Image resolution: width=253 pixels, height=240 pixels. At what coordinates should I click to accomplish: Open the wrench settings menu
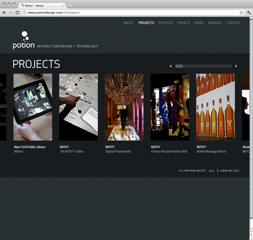coord(249,12)
